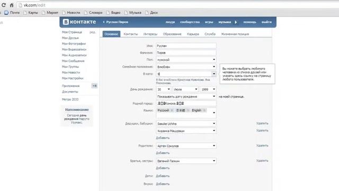Open the Родители dropdown Артем Соколов
The width and height of the screenshot is (339, 191).
pyautogui.click(x=186, y=146)
